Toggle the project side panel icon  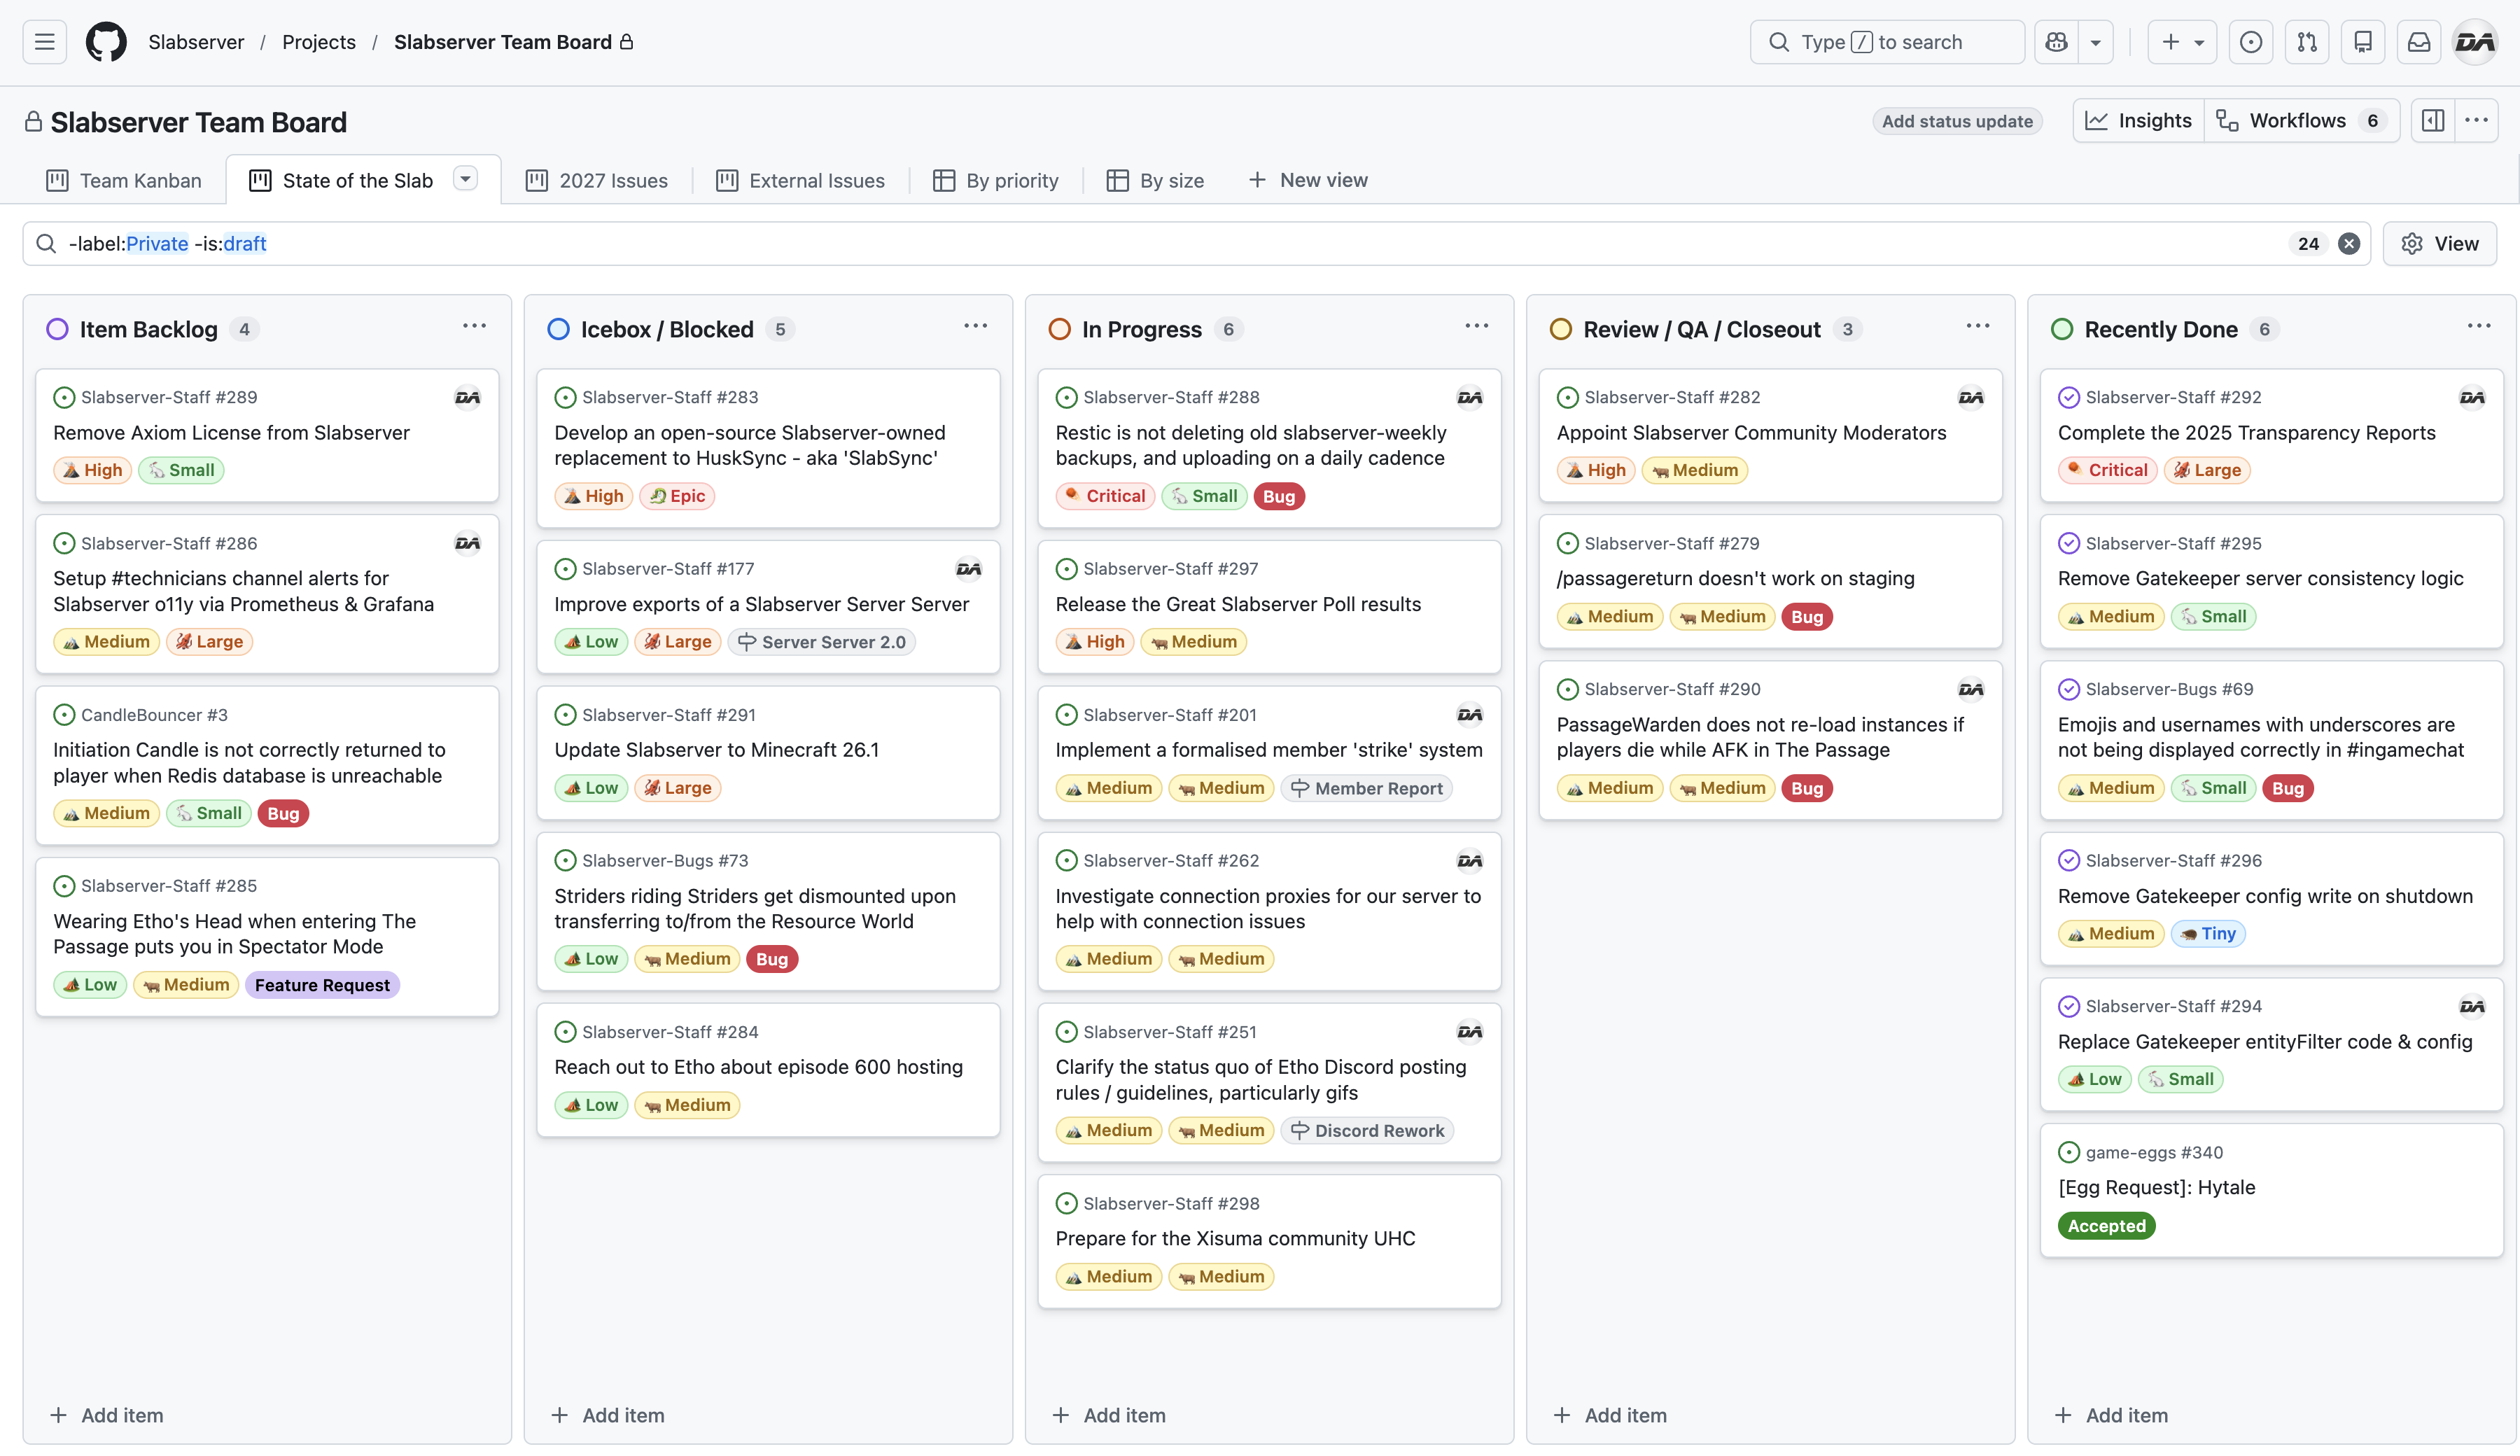2433,121
